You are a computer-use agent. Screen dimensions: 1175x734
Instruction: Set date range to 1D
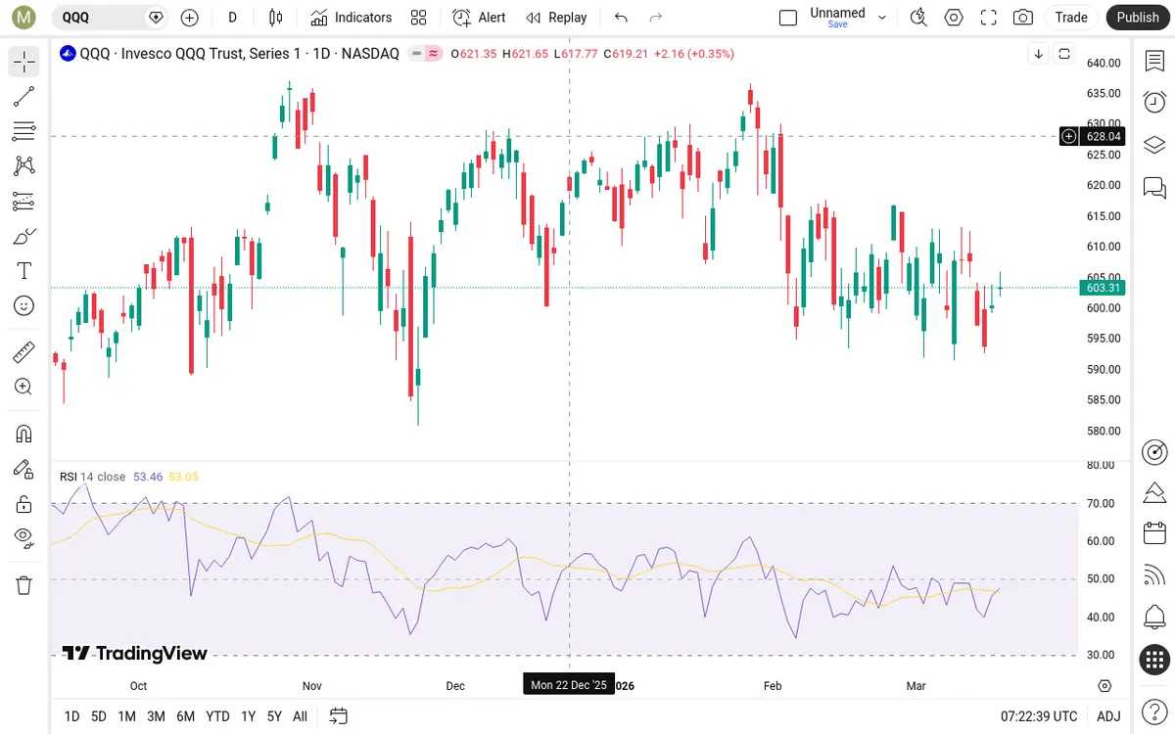[71, 716]
